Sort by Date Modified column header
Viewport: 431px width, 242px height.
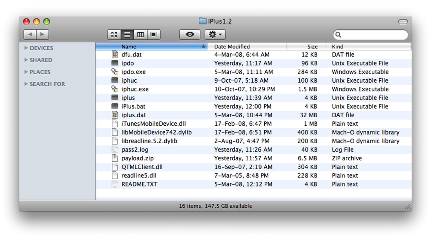coord(247,46)
